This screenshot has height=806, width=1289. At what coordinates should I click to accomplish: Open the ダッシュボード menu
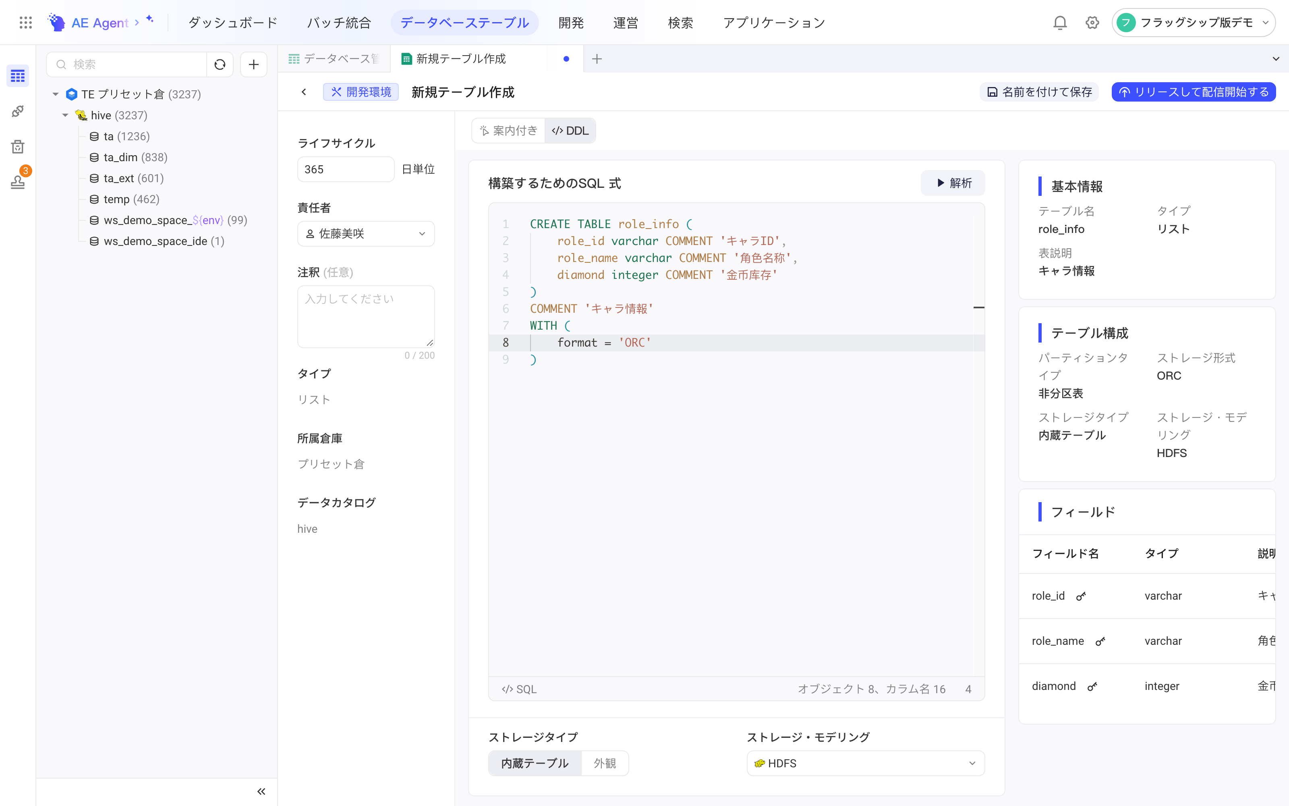pos(233,23)
